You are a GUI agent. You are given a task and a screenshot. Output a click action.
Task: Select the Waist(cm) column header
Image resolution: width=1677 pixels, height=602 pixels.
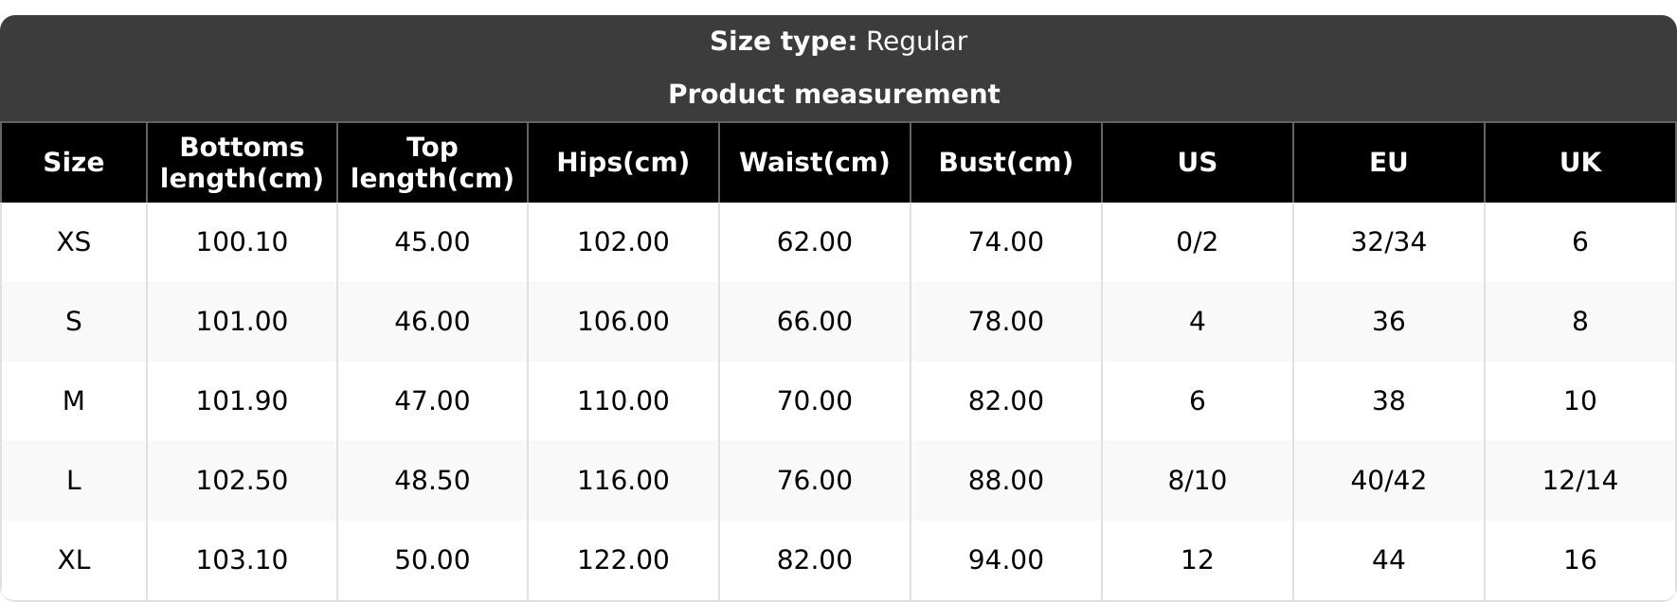814,163
